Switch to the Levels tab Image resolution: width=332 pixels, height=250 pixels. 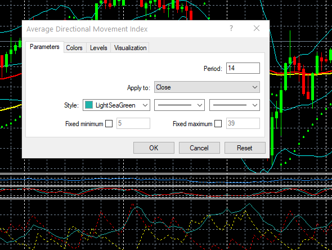click(x=98, y=48)
